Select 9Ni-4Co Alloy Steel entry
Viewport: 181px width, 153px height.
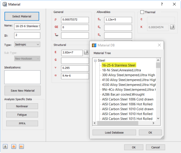[x=129, y=89]
